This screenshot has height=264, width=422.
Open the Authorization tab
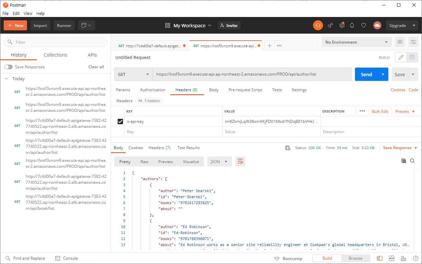153,90
